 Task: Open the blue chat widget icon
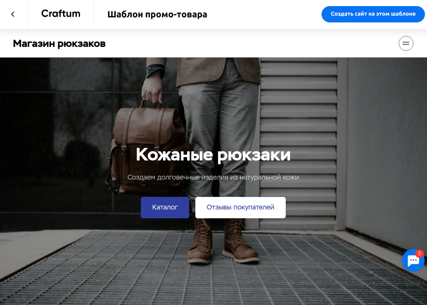pos(413,261)
